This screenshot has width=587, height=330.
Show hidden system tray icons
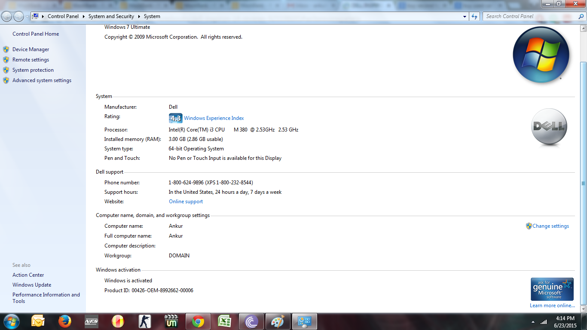[533, 322]
